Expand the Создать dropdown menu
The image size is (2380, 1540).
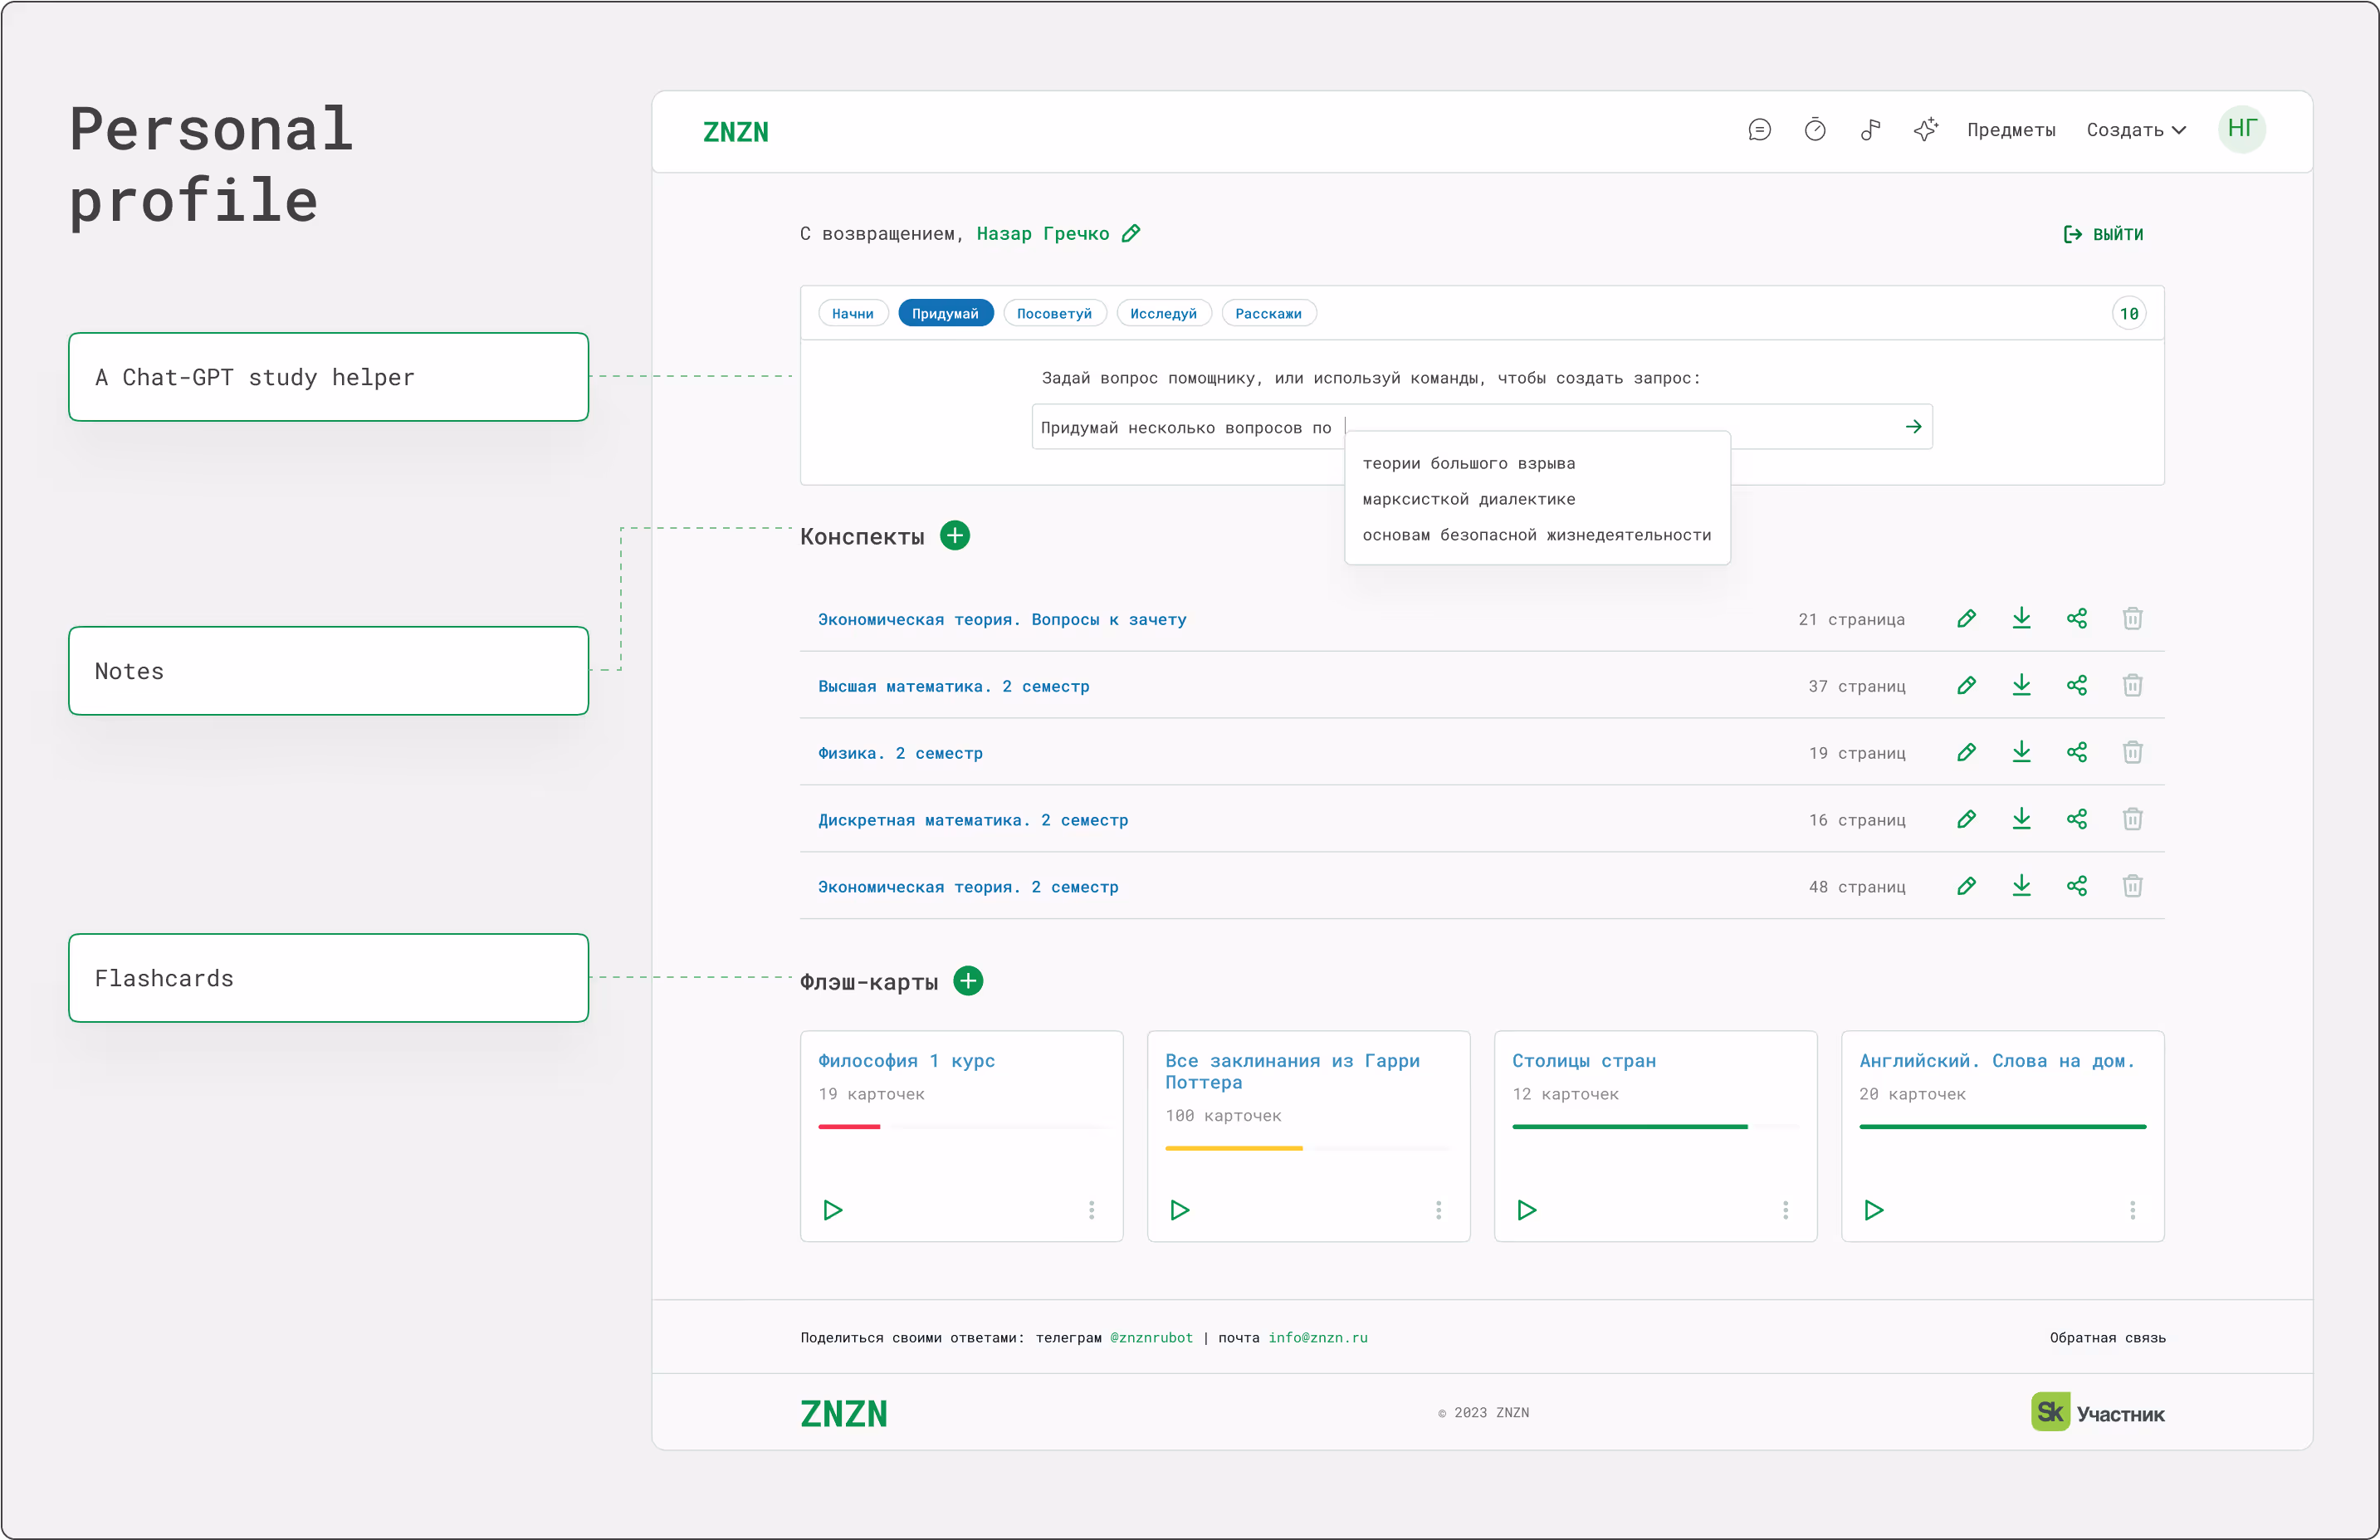click(x=2136, y=130)
